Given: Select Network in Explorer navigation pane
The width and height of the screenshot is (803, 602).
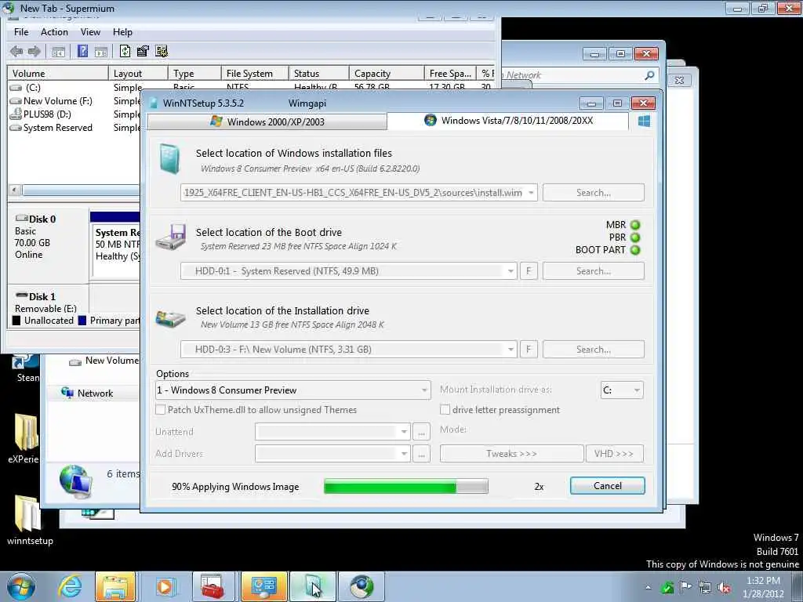Looking at the screenshot, I should (95, 393).
